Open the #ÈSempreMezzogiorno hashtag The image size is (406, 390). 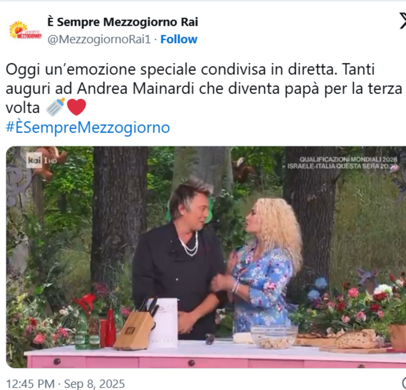pyautogui.click(x=88, y=128)
